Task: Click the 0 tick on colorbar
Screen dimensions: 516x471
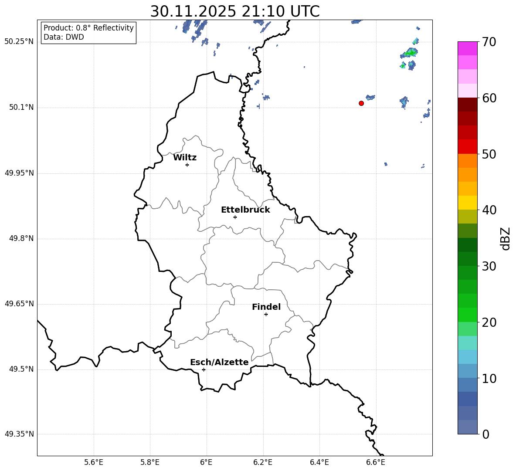Action: (x=485, y=434)
